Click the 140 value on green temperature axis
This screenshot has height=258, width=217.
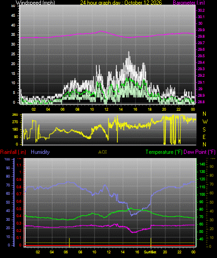[x=203, y=164]
